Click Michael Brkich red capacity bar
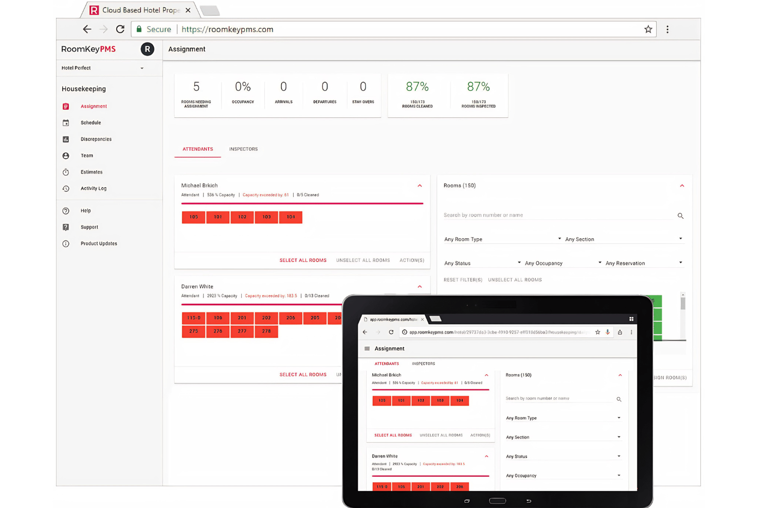 pos(302,204)
